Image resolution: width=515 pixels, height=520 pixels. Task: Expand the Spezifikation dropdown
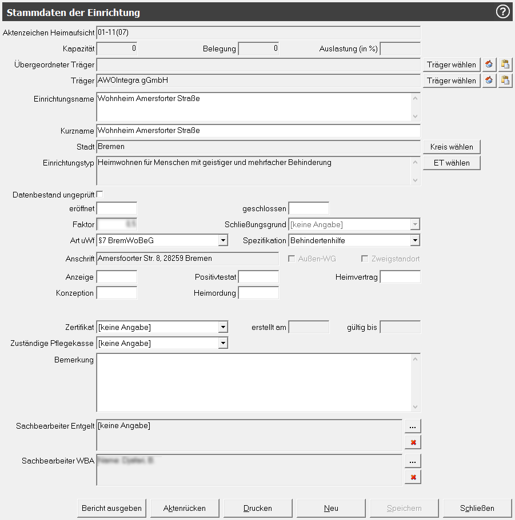click(x=415, y=240)
